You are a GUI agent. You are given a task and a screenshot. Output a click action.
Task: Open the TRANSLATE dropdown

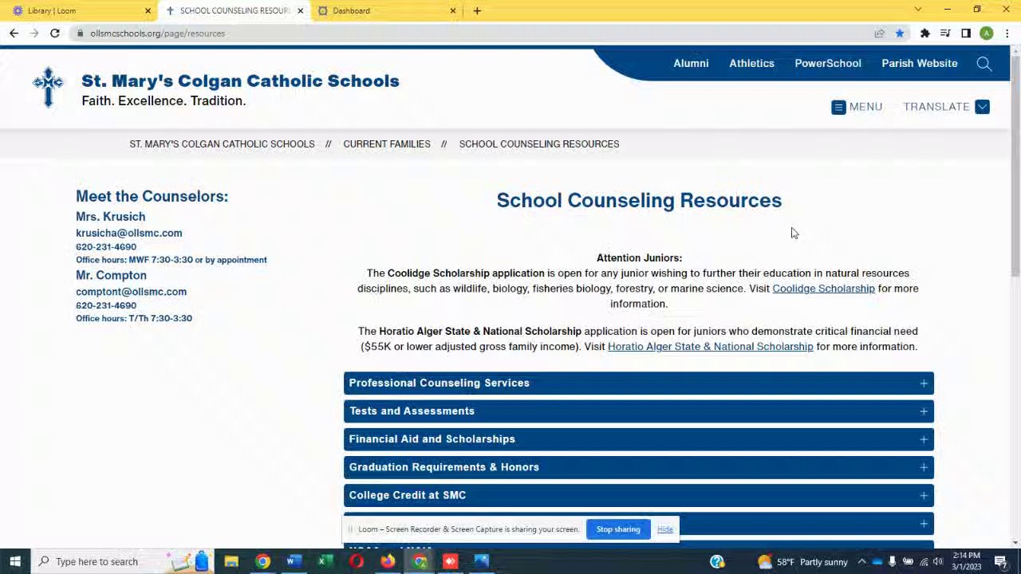[946, 107]
